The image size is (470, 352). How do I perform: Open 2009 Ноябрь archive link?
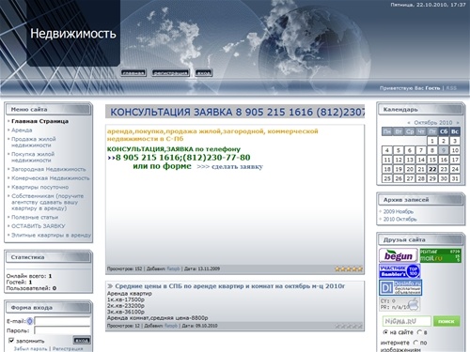(x=399, y=211)
